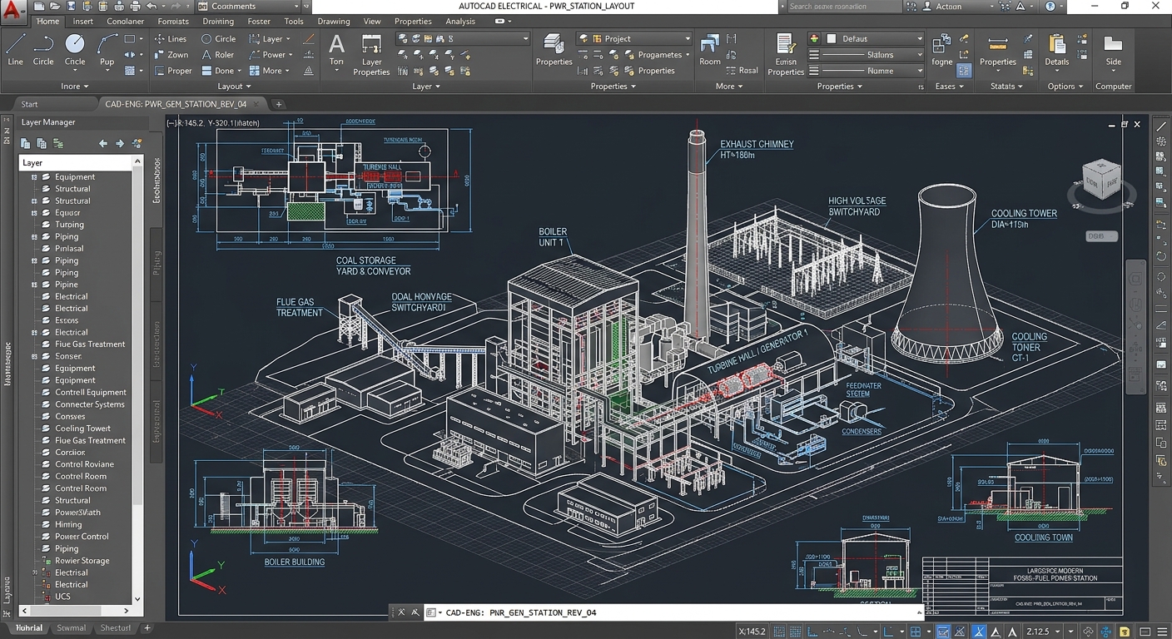This screenshot has height=639, width=1172.
Task: Add a new layout with bottom plus button
Action: [x=147, y=628]
